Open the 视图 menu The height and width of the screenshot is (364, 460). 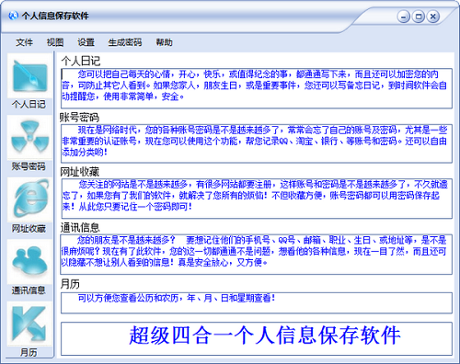pyautogui.click(x=55, y=42)
